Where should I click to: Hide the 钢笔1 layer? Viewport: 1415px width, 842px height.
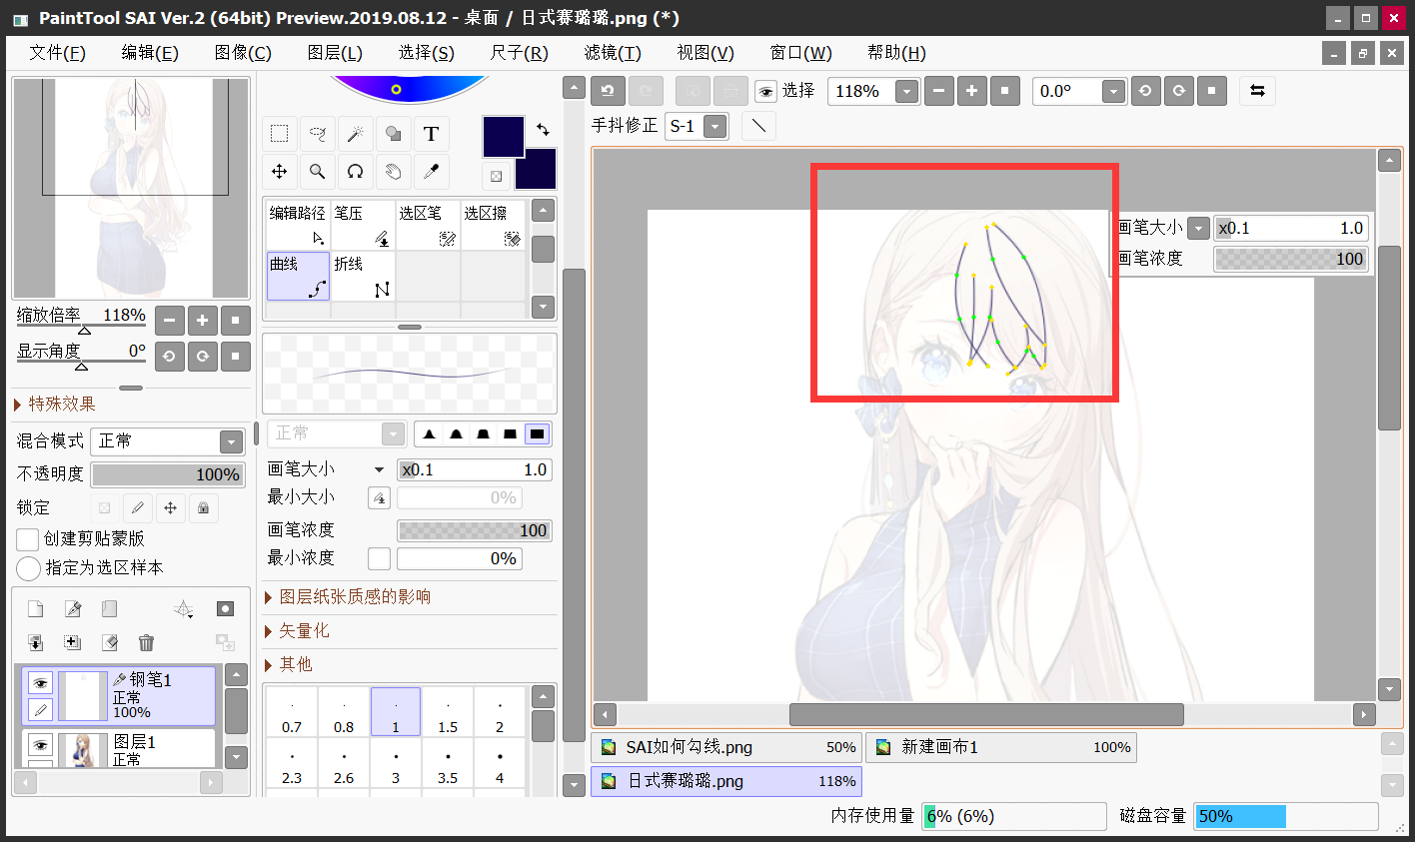pos(40,683)
